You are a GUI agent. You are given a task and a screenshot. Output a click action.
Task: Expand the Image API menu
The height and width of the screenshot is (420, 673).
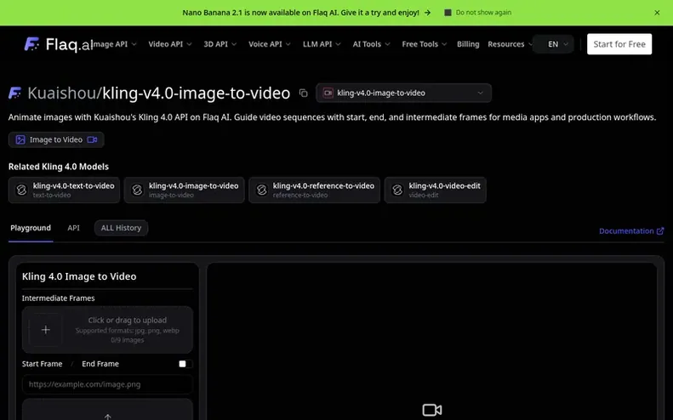click(115, 43)
